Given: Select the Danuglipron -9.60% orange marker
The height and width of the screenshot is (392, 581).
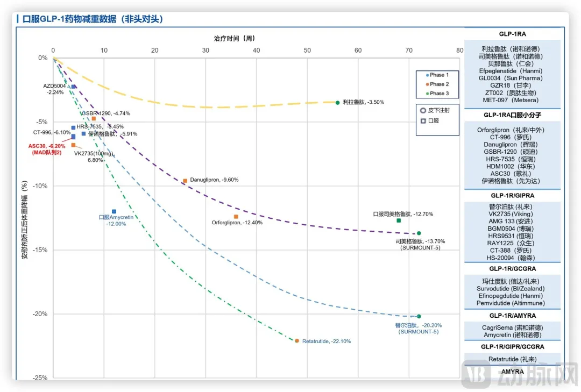Looking at the screenshot, I should pos(185,181).
